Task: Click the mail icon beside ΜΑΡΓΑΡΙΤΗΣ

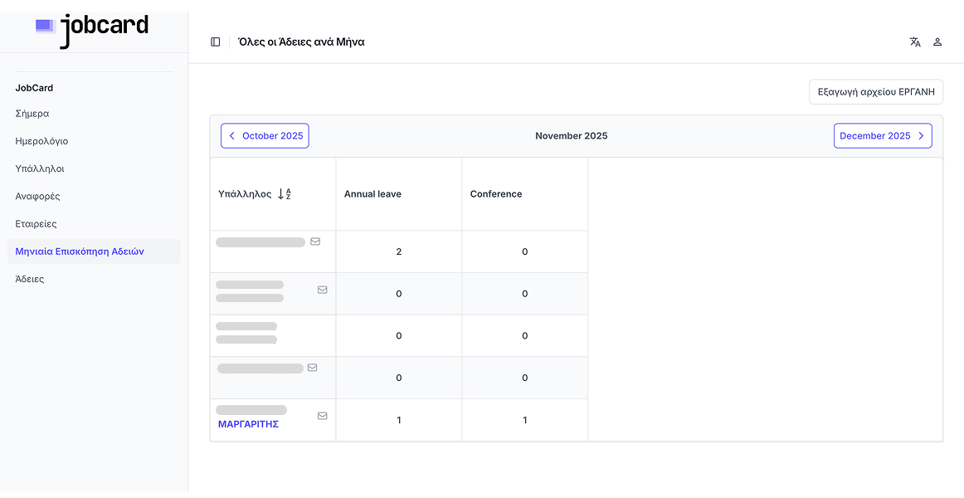Action: (323, 416)
